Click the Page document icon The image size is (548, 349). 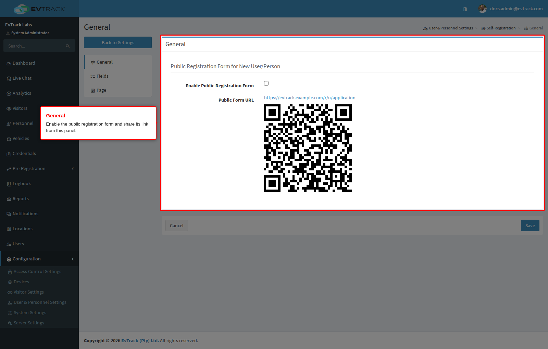(93, 91)
